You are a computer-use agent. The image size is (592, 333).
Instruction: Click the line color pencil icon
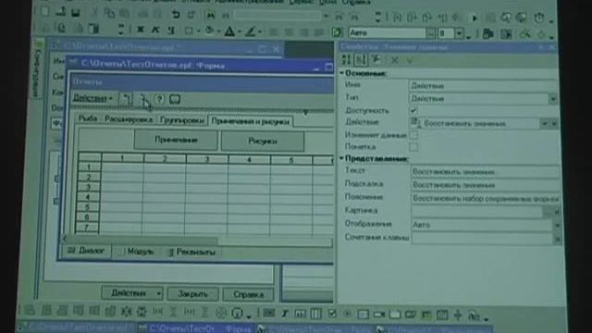pyautogui.click(x=250, y=31)
